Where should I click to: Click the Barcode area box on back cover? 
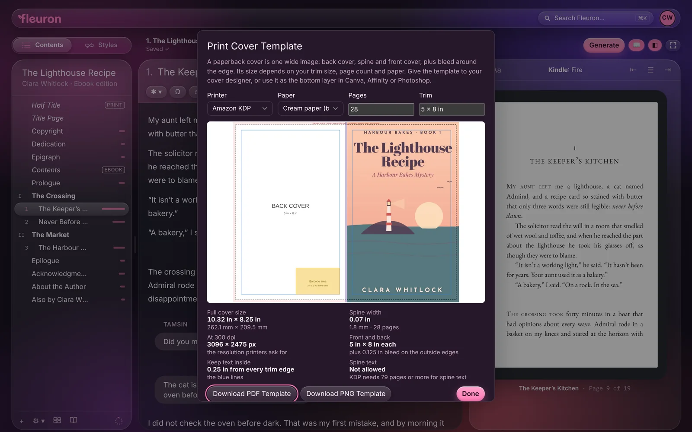click(318, 281)
